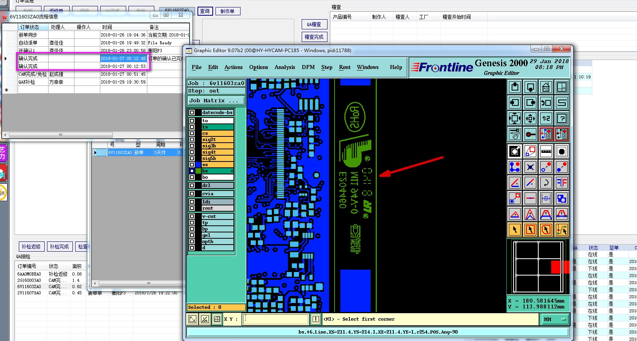Select the rectangle area select arrow tool

pos(530,230)
